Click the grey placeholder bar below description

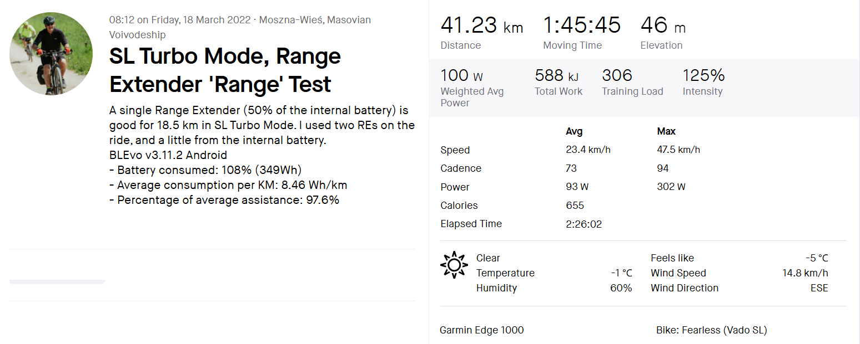pos(57,282)
